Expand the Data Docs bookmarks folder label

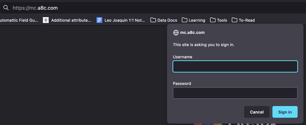(167, 20)
